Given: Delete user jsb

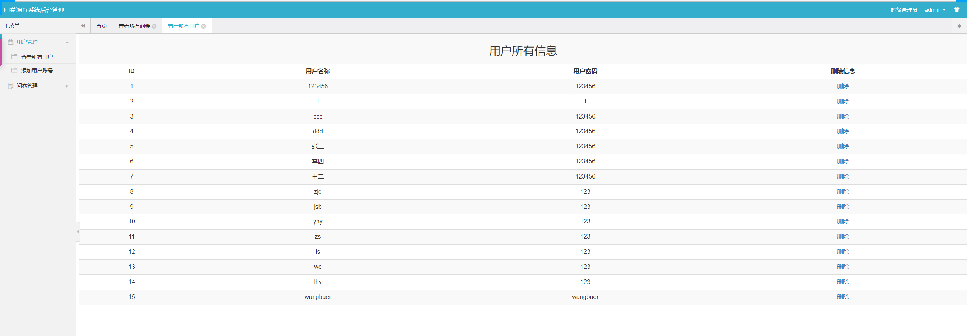Looking at the screenshot, I should 843,207.
